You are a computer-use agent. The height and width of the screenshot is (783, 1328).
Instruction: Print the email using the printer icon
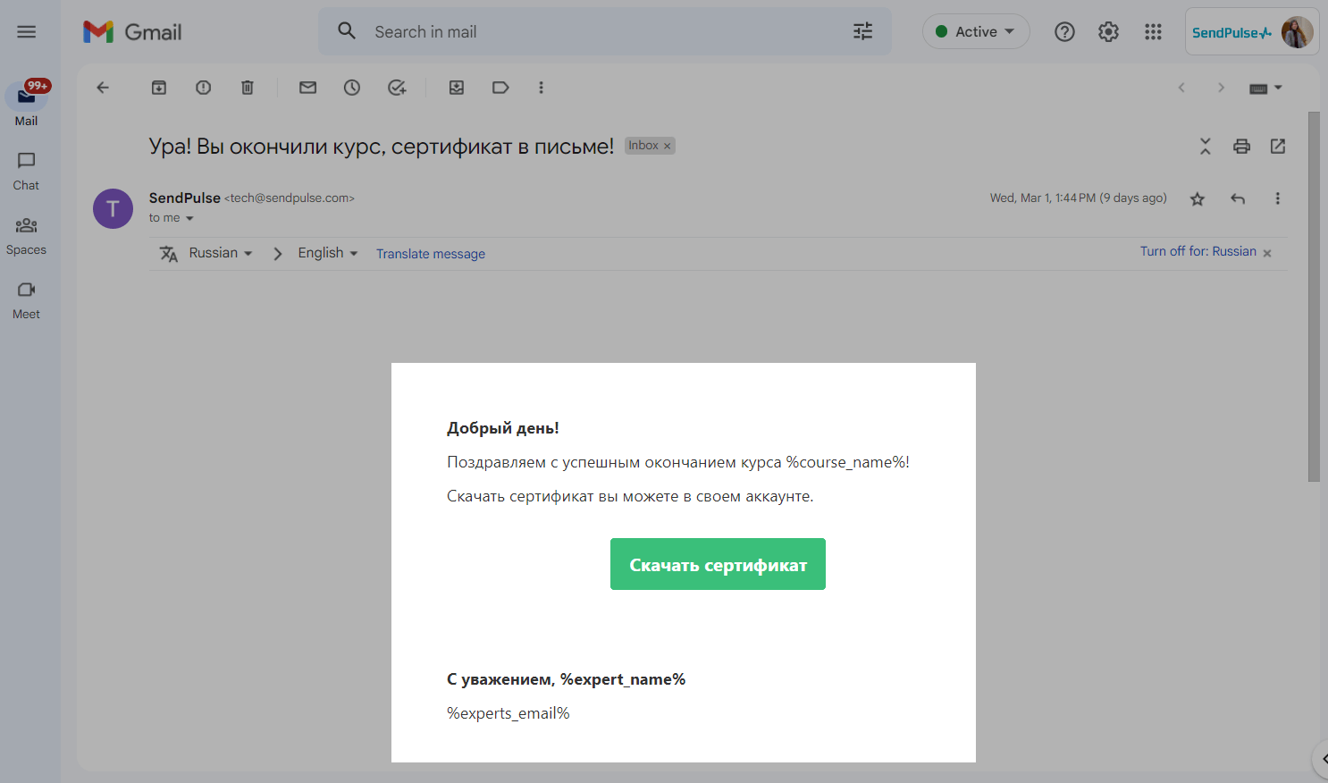(1241, 147)
